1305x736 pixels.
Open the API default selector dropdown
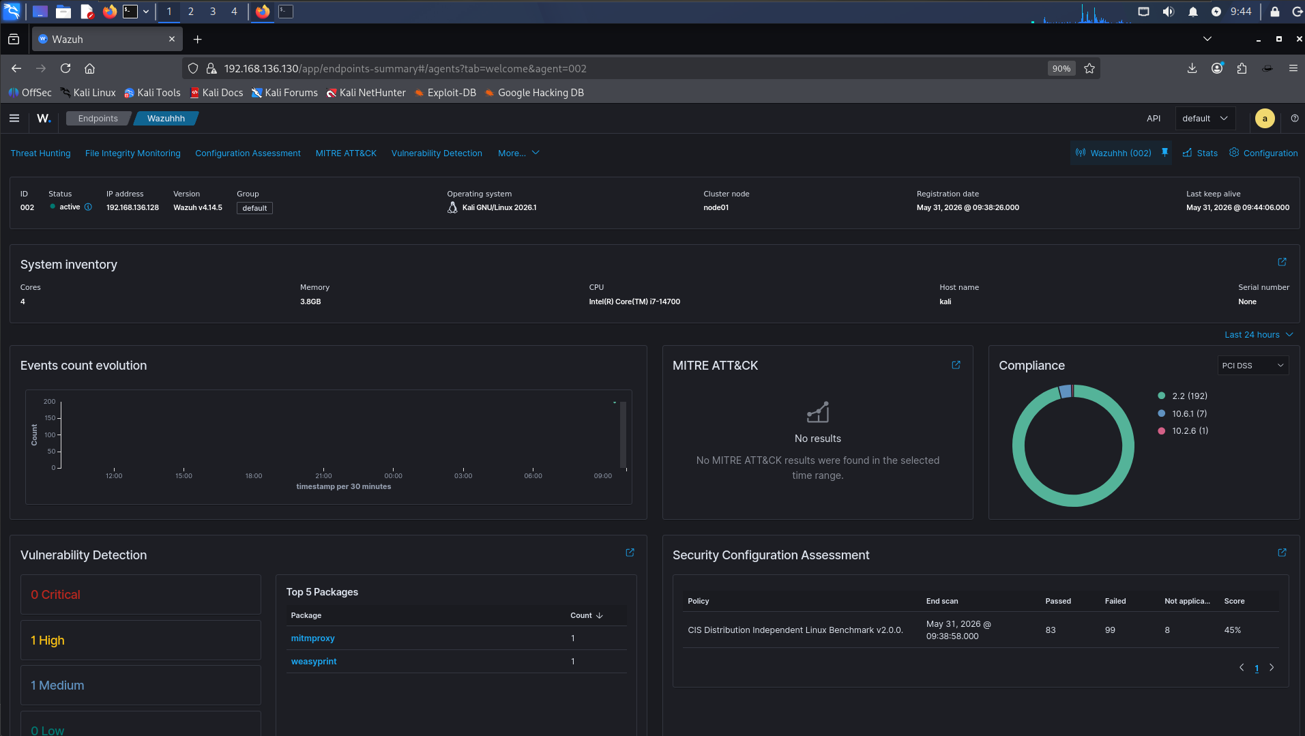[1205, 118]
